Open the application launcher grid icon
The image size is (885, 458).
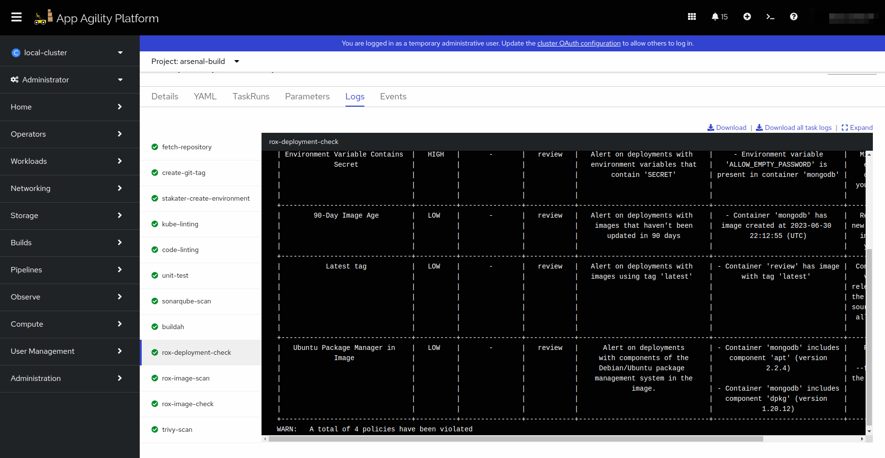point(691,16)
